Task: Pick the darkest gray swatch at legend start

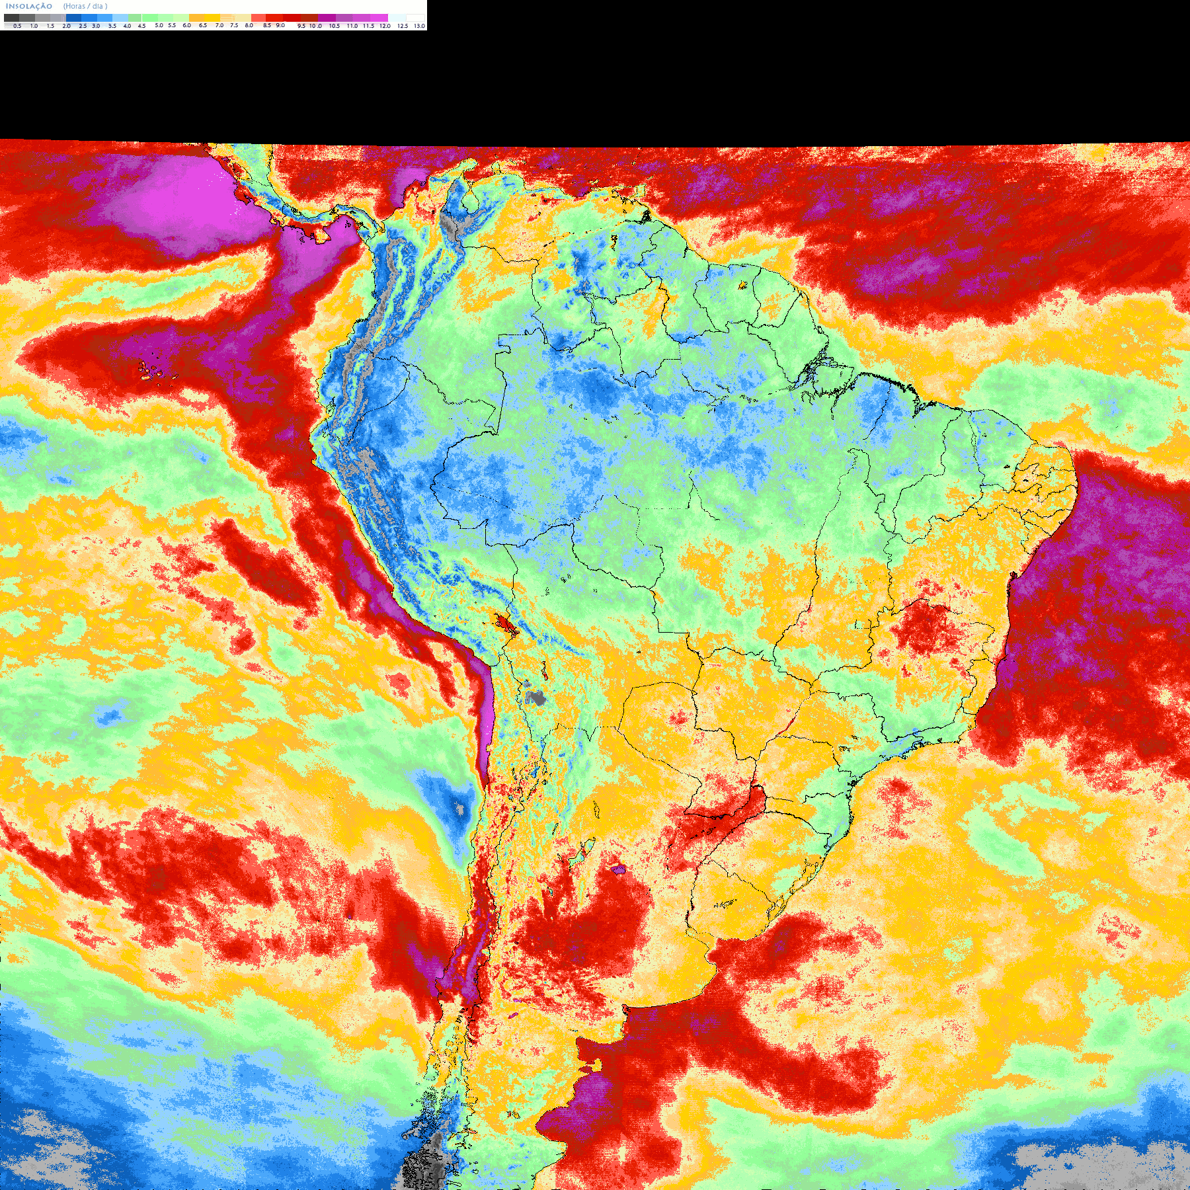Action: click(x=11, y=18)
